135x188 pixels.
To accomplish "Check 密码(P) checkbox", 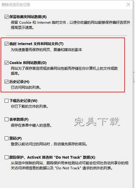I will coord(7,138).
